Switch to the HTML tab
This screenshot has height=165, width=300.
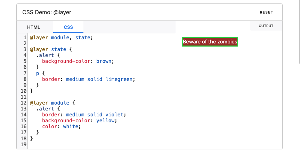33,27
